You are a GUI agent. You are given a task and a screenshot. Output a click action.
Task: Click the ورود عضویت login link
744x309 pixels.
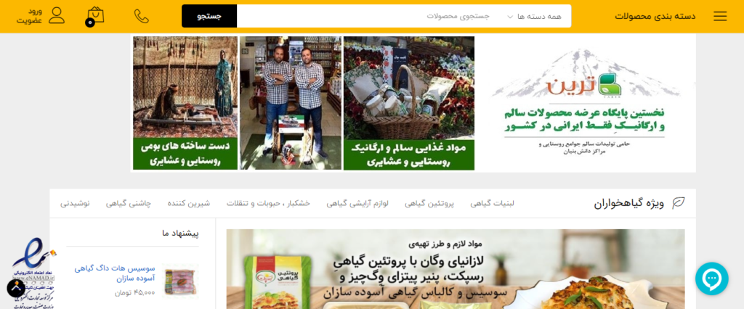point(30,16)
